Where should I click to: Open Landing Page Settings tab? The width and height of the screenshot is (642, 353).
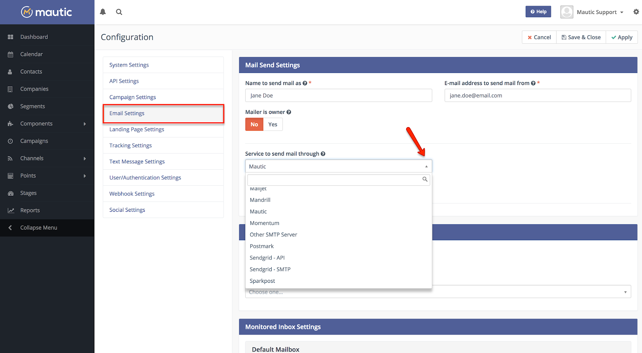coord(163,130)
